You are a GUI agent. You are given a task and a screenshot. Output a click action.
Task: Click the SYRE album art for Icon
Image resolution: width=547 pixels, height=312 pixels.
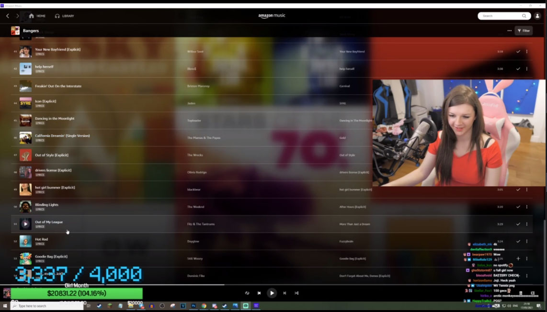tap(25, 103)
